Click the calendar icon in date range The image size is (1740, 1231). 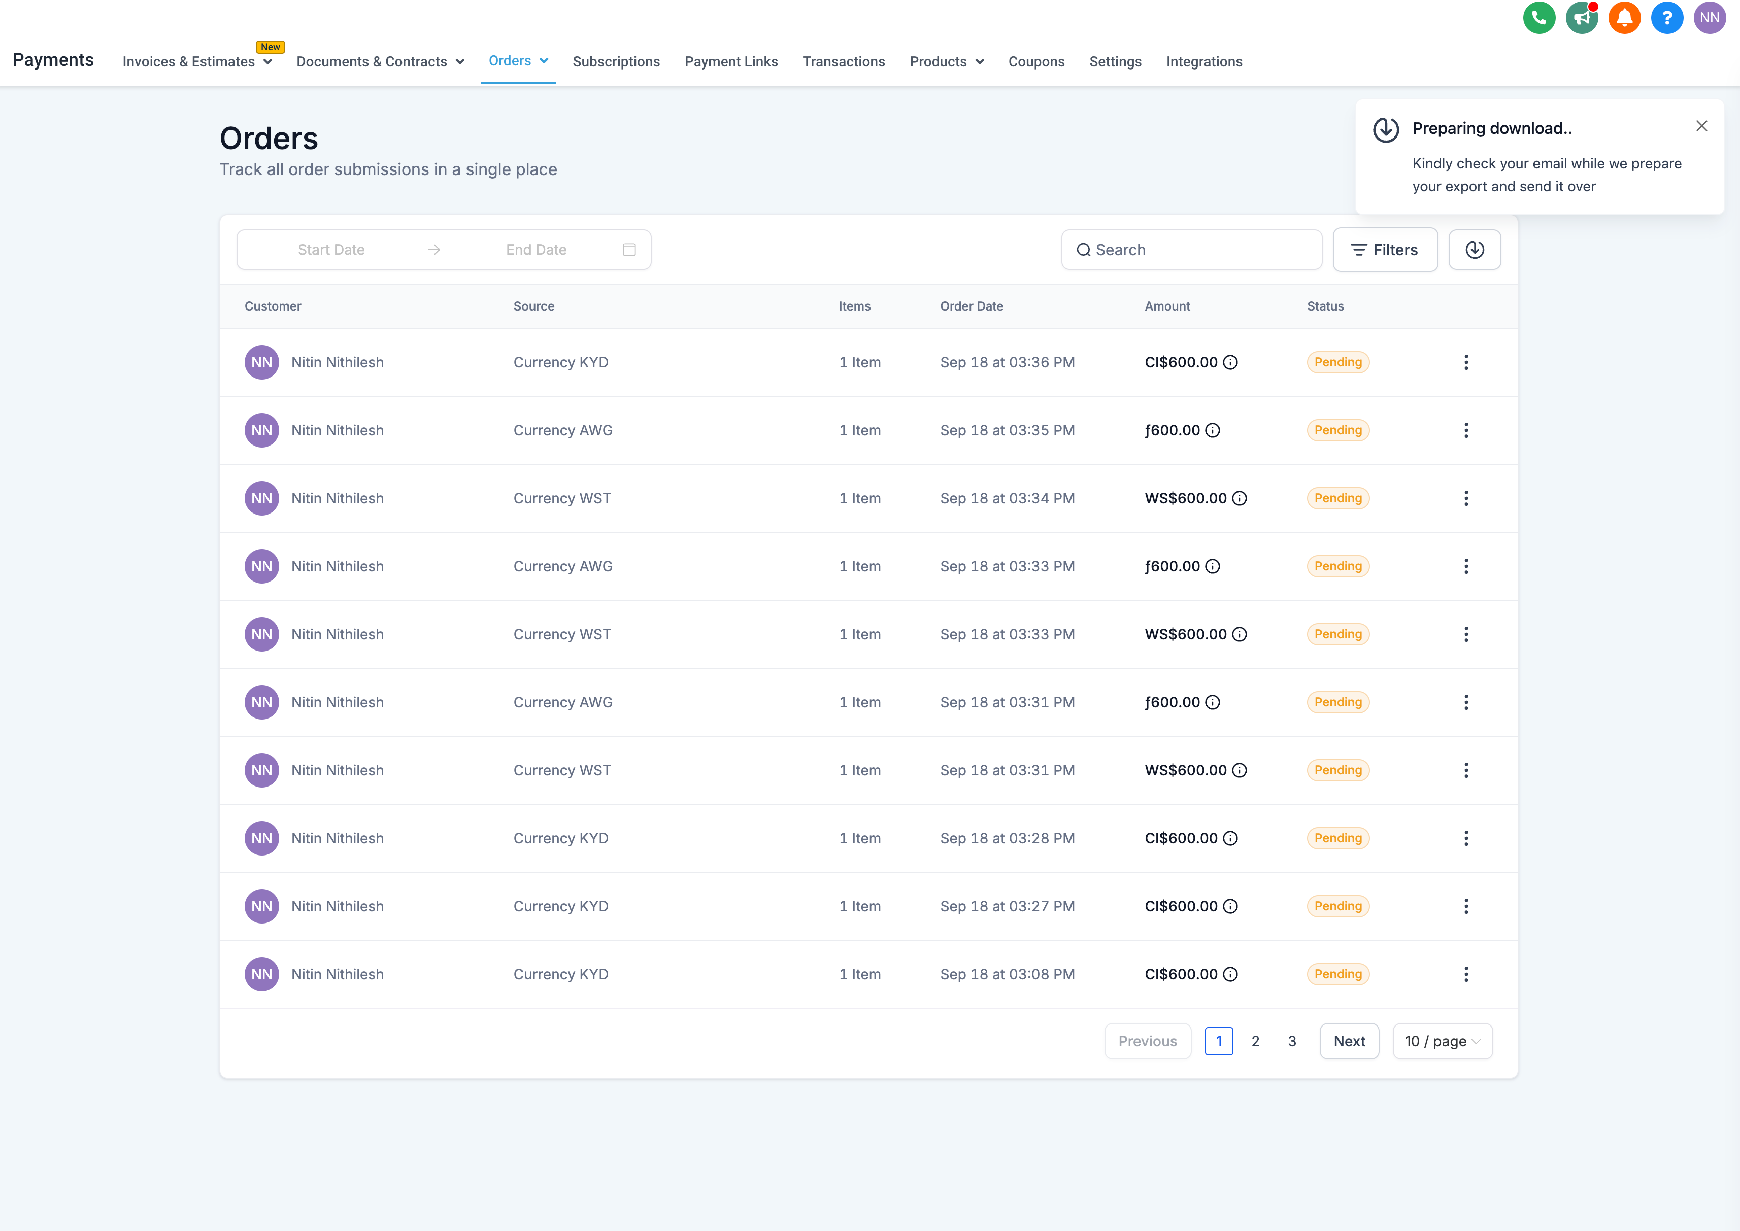coord(628,249)
